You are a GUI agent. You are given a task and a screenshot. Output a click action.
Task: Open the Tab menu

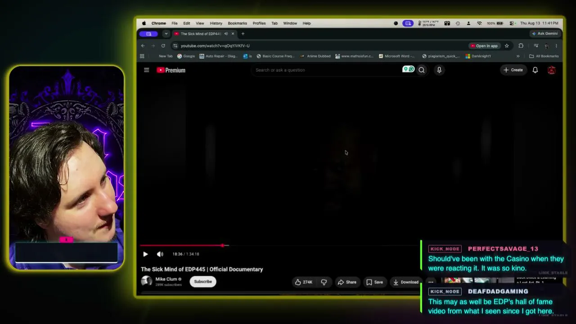coord(274,23)
